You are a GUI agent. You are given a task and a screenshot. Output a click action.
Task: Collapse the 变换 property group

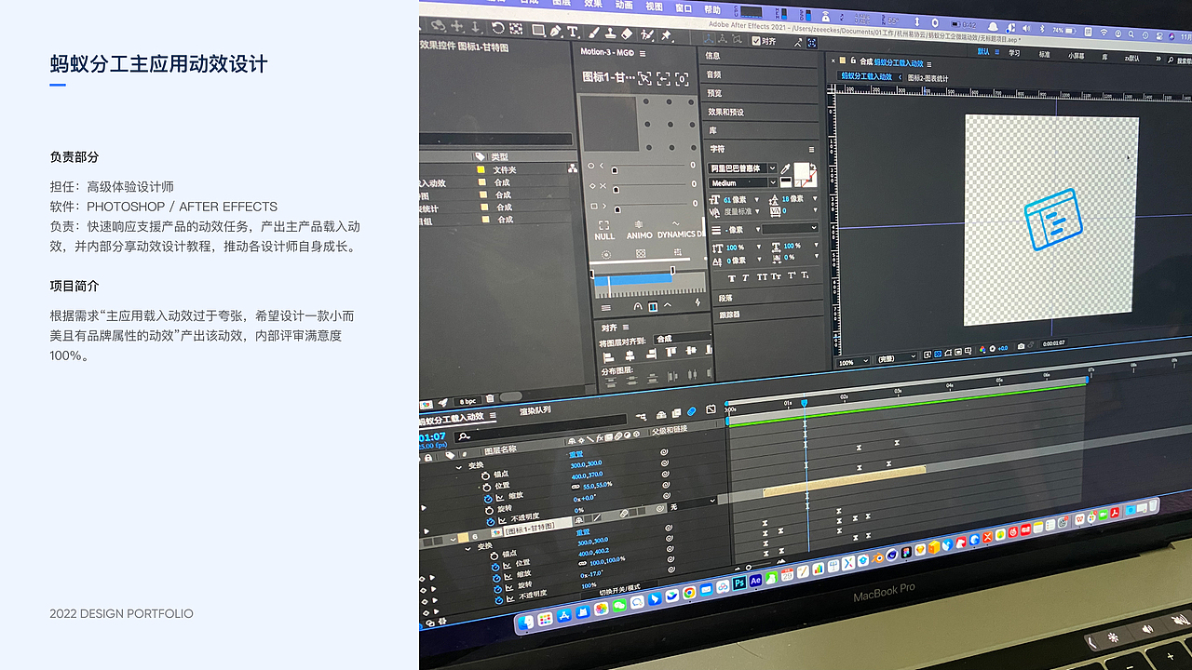457,465
